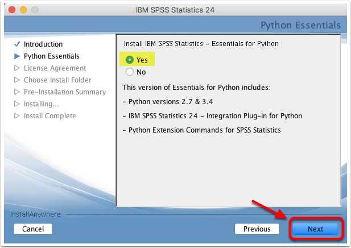Click the disabled gray zoom button

point(35,10)
